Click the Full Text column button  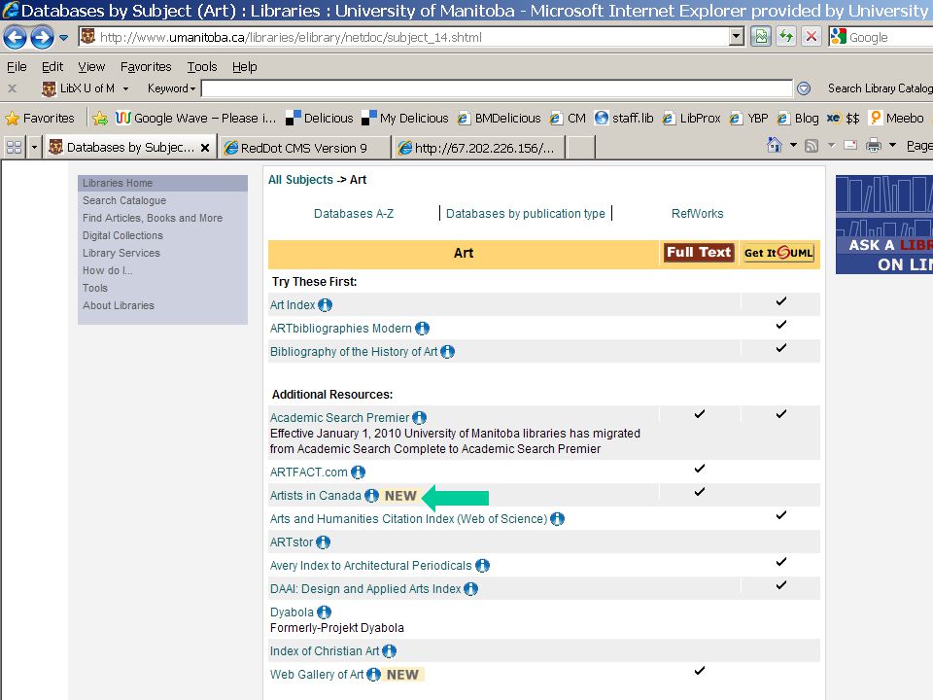point(699,253)
